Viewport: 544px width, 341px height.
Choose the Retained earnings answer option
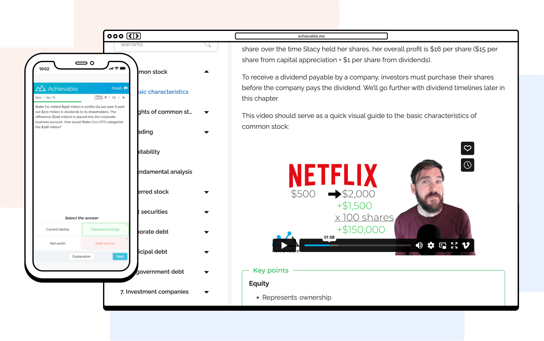point(105,230)
